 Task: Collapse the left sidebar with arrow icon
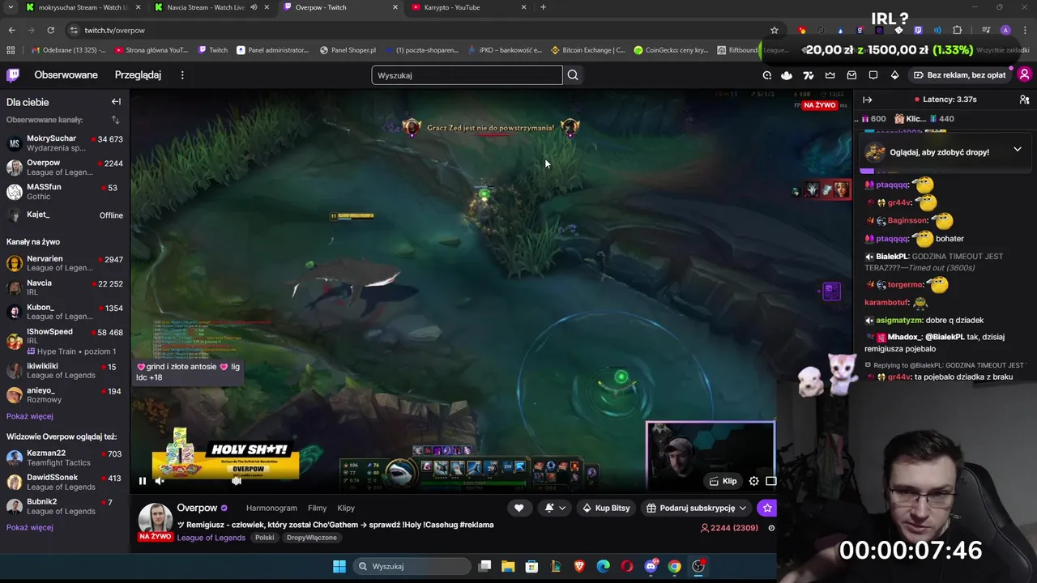(x=116, y=102)
